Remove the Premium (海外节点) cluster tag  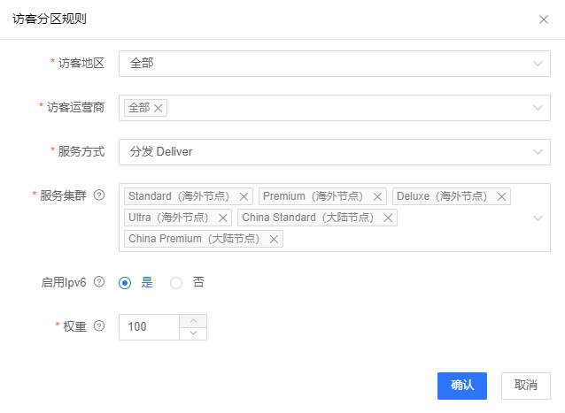click(378, 196)
